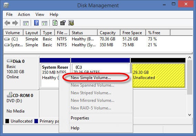Image resolution: width=196 pixels, height=136 pixels.
Task: Sort by the Type column header
Action: point(48,33)
